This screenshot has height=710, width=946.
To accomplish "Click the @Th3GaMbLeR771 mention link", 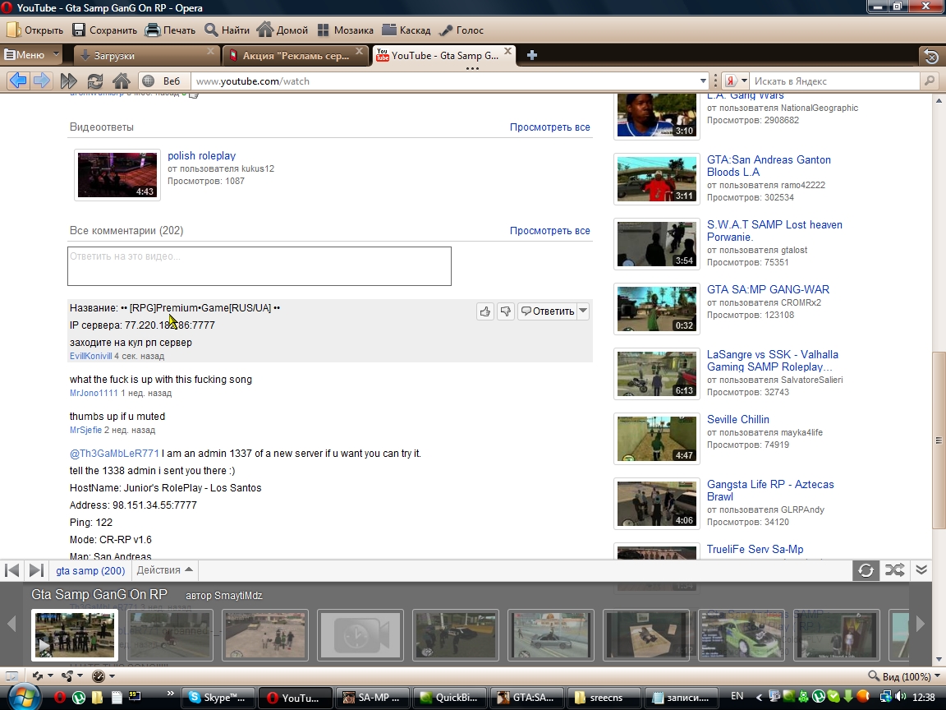I will pyautogui.click(x=114, y=454).
